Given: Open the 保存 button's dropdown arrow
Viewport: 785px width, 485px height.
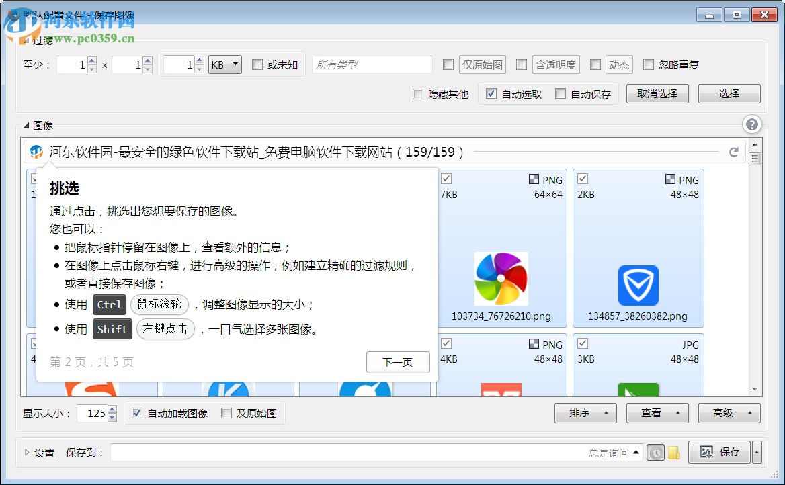Looking at the screenshot, I should tap(756, 452).
